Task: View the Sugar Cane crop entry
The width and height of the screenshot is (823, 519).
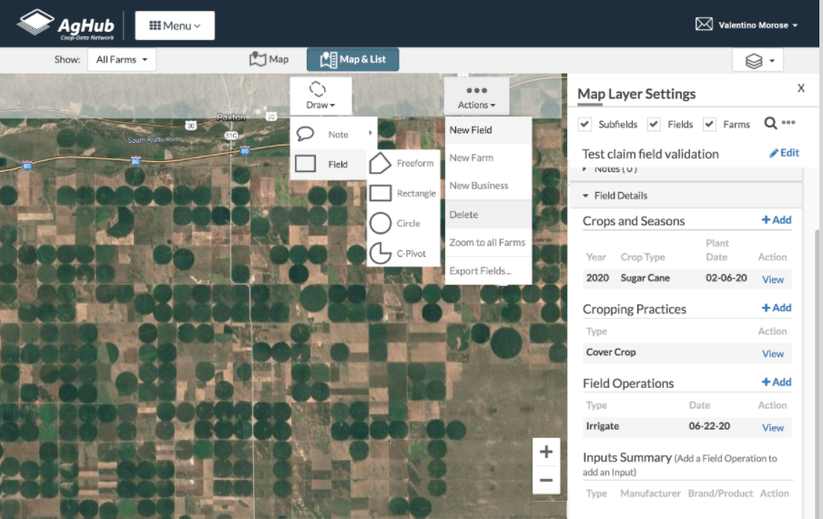Action: (772, 280)
